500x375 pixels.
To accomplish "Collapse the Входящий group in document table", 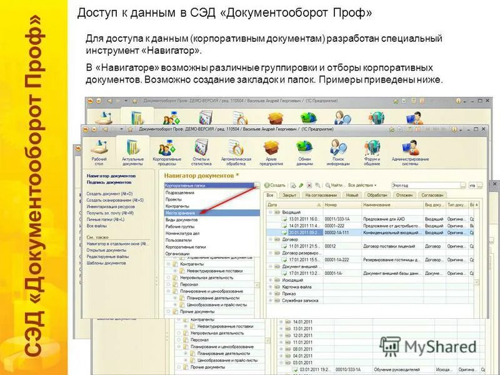I will (x=271, y=212).
